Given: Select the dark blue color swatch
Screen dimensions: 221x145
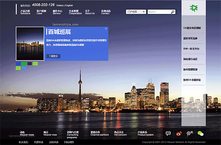Looking at the screenshot, I should point(18,64).
